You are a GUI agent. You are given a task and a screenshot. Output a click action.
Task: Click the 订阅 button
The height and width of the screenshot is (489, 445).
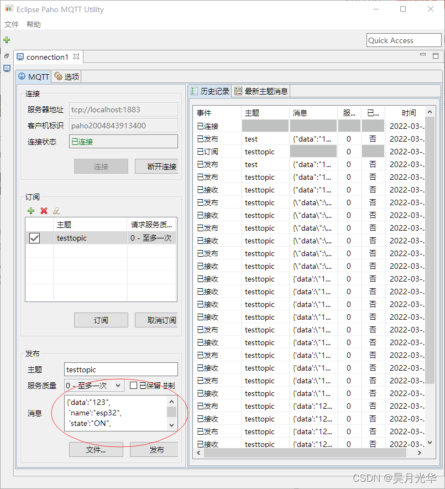coord(101,320)
